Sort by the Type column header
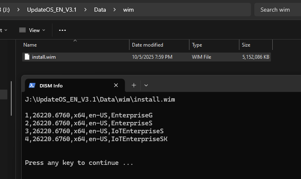The image size is (301, 179). [197, 45]
